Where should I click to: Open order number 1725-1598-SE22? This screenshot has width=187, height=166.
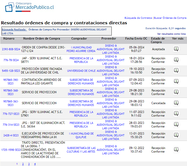[x=11, y=150]
